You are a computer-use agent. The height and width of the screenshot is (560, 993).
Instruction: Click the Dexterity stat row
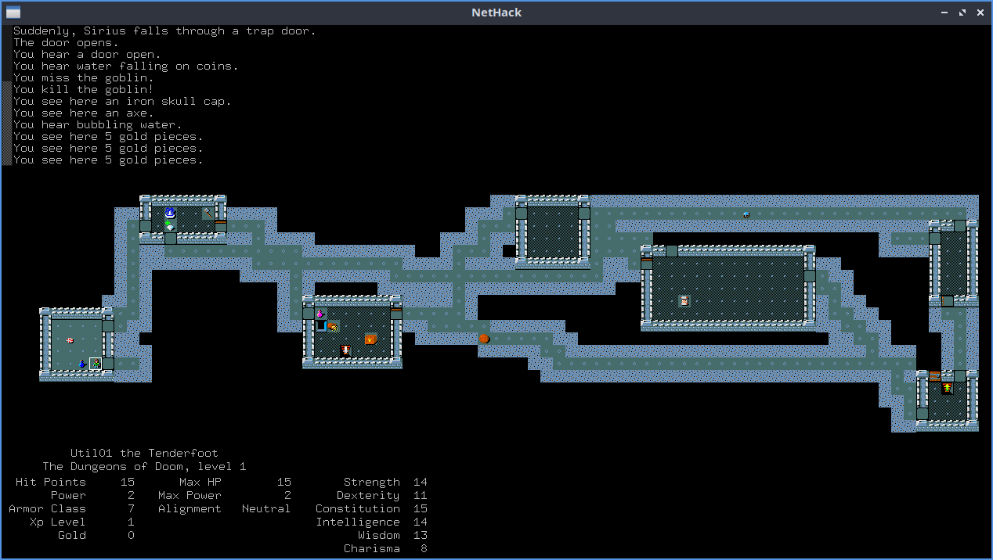coord(382,496)
